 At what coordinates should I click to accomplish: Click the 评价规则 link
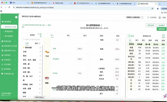(163, 36)
